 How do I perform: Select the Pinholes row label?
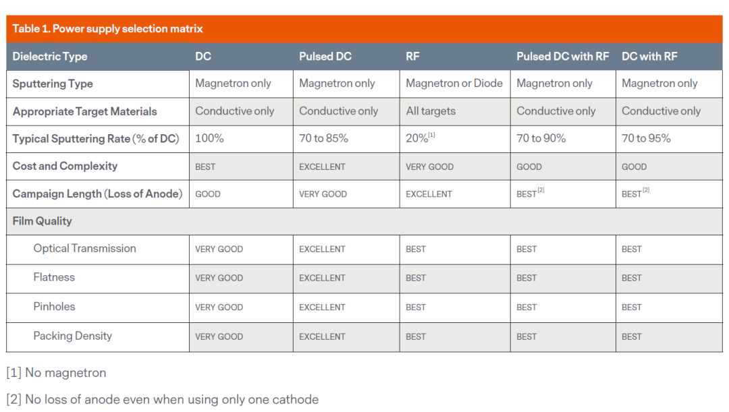click(x=54, y=307)
